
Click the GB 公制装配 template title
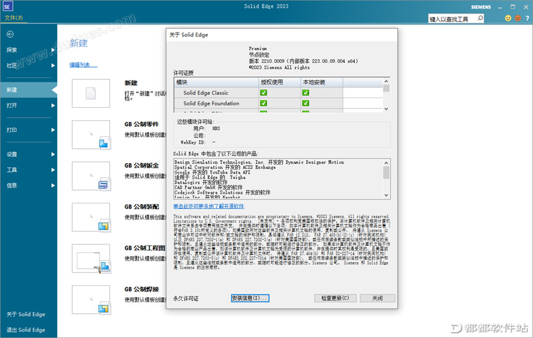(142, 207)
